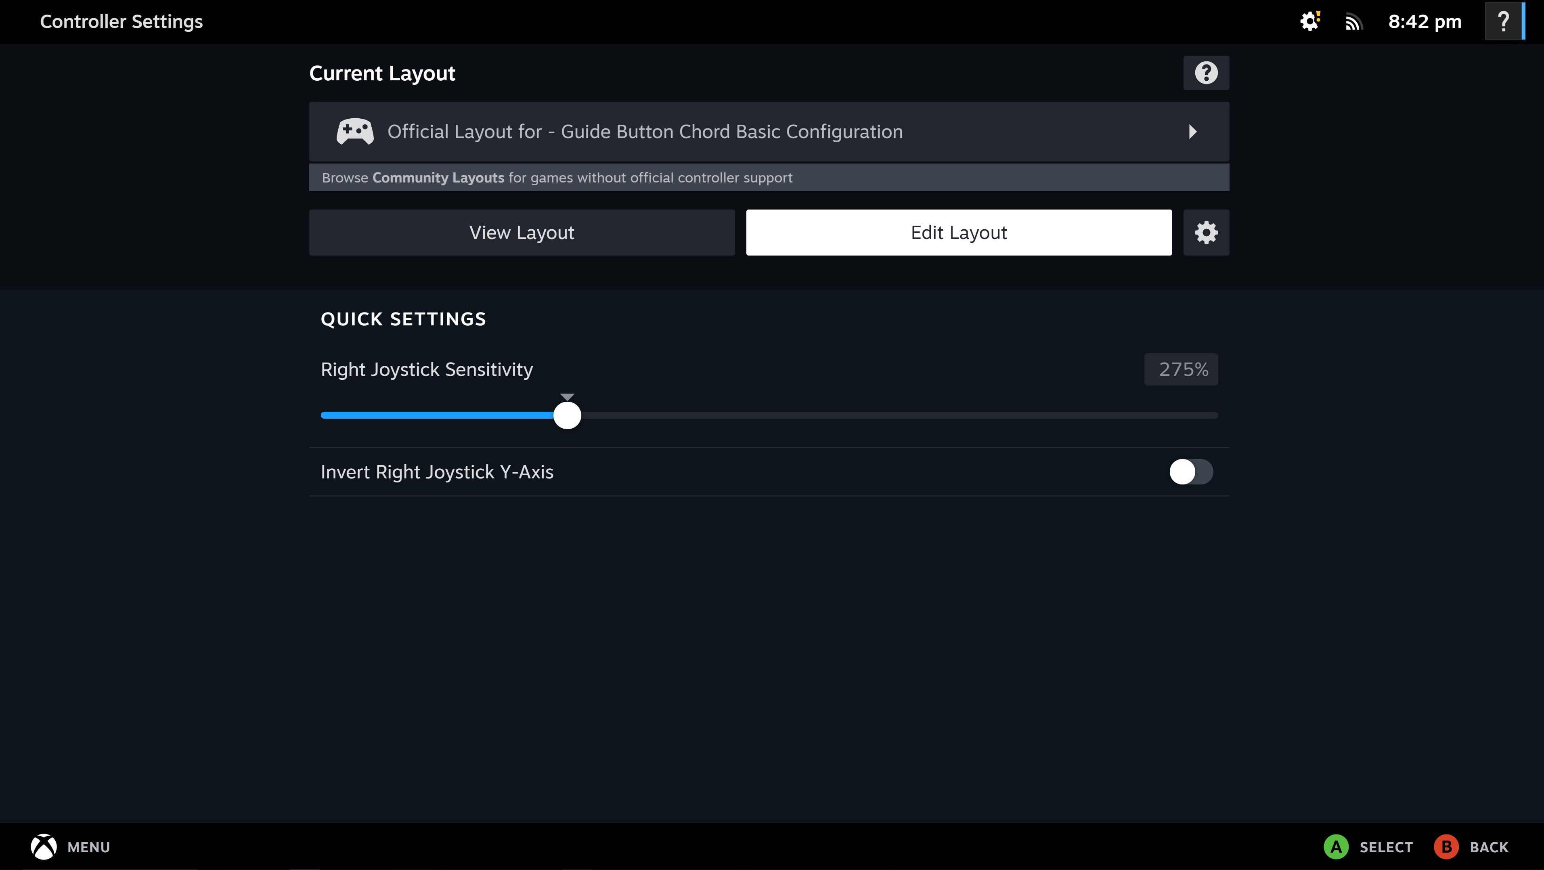Screen dimensions: 1544x870
Task: Click the top-right help question mark icon
Action: point(1504,21)
